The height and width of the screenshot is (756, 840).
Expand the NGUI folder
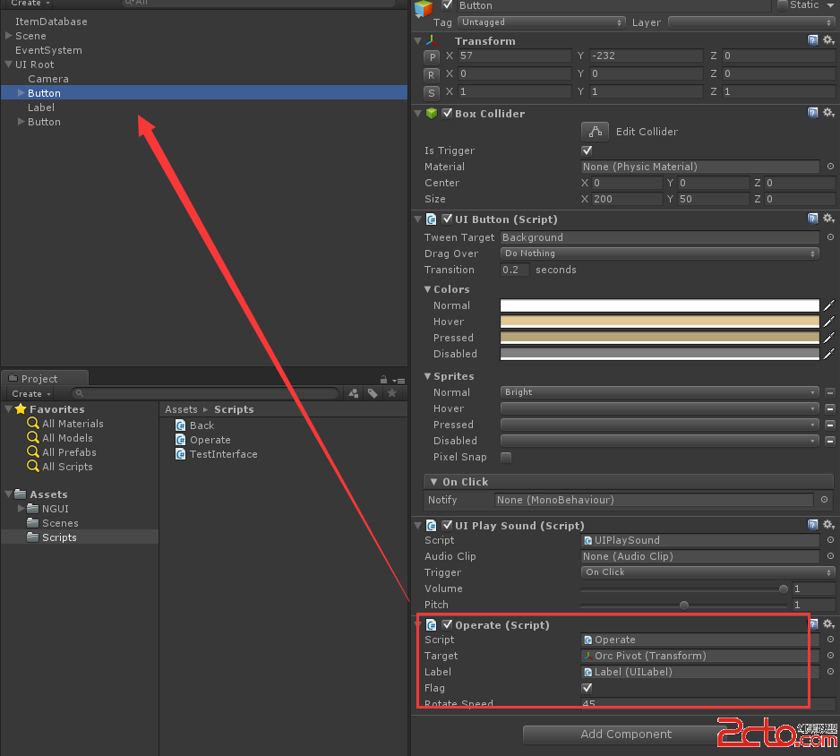[x=21, y=508]
